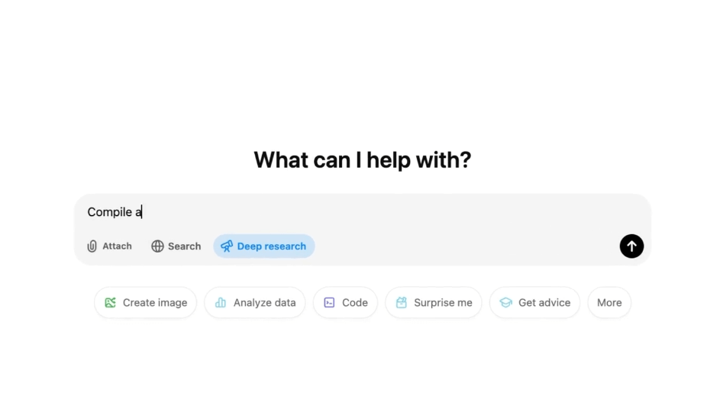Send the prompt with the arrow button
This screenshot has height=412, width=720.
point(631,246)
